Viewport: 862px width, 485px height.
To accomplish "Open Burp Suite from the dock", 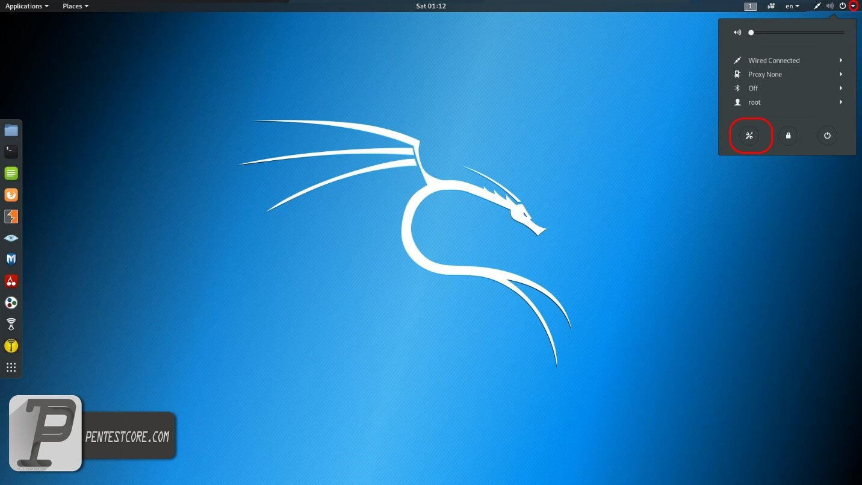I will pos(11,216).
